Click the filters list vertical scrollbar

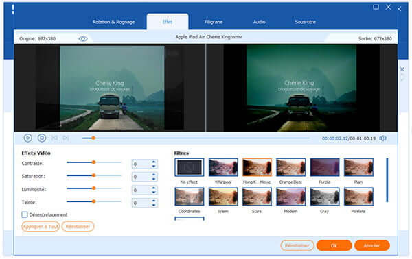coord(387,180)
